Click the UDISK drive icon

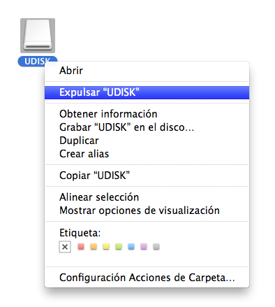38,36
